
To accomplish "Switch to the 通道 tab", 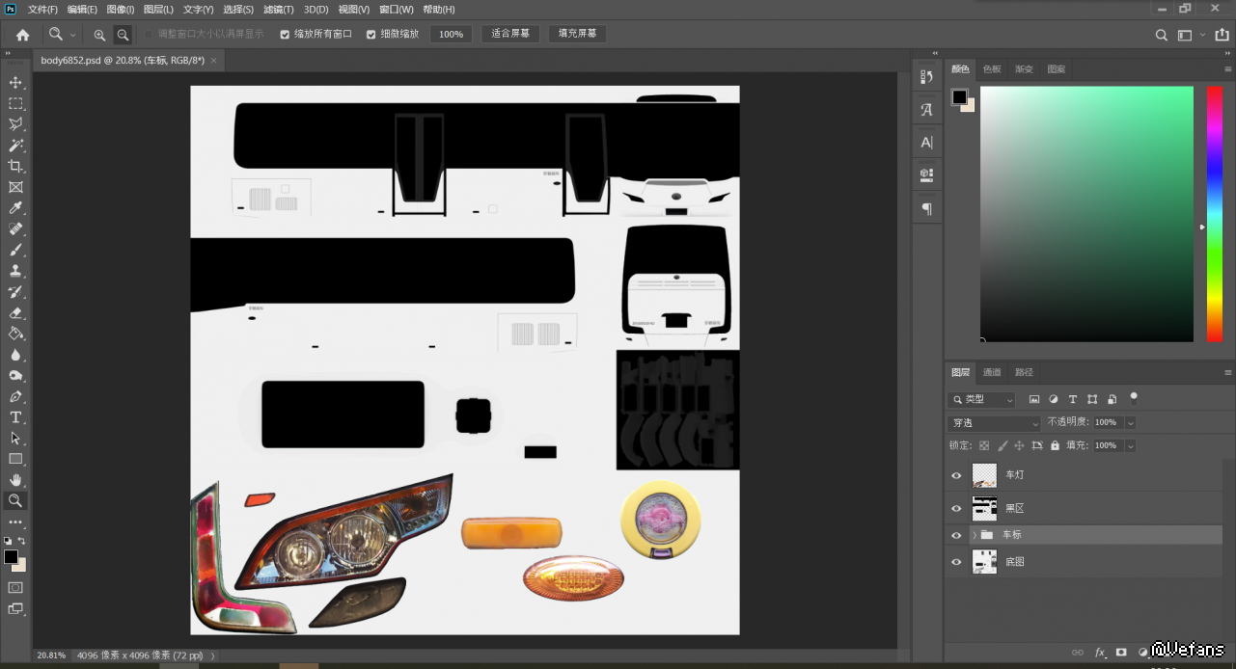I will coord(992,372).
